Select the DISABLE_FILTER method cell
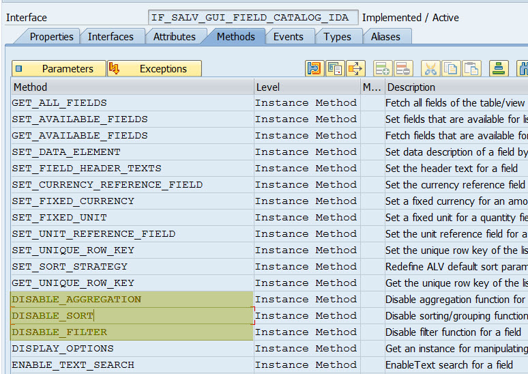 [132, 332]
